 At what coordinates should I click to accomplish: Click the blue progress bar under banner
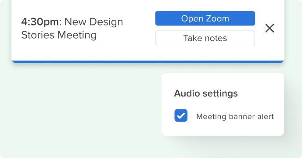pos(148,62)
